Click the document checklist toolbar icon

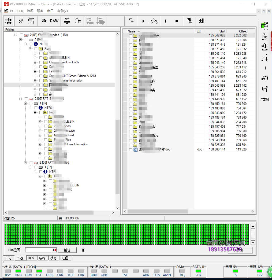tap(31, 21)
